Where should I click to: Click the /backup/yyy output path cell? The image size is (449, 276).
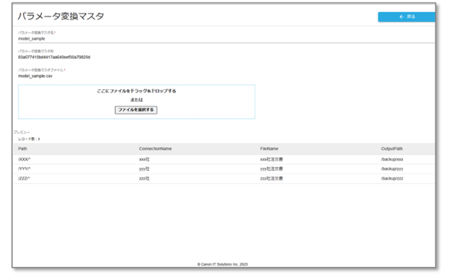pos(392,169)
